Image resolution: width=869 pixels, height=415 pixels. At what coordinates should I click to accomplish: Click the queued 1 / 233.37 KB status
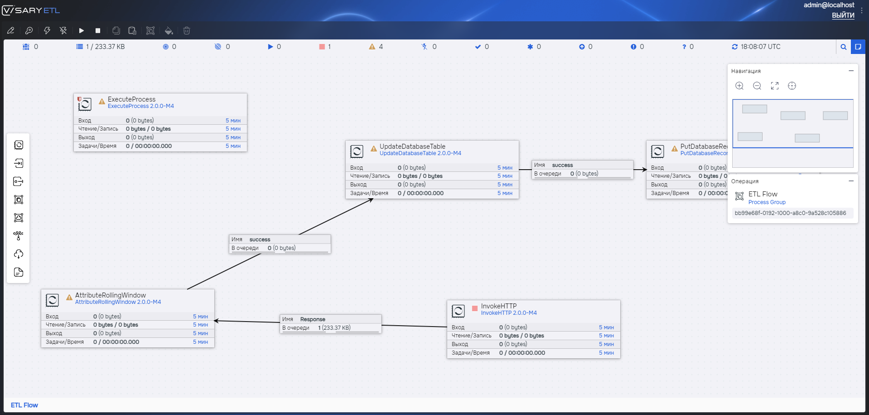click(x=101, y=47)
